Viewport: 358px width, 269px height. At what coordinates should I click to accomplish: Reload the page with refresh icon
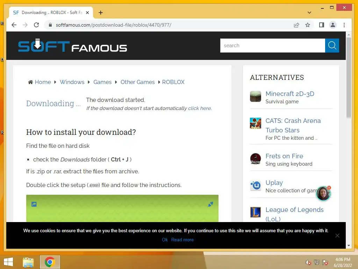coord(36,25)
